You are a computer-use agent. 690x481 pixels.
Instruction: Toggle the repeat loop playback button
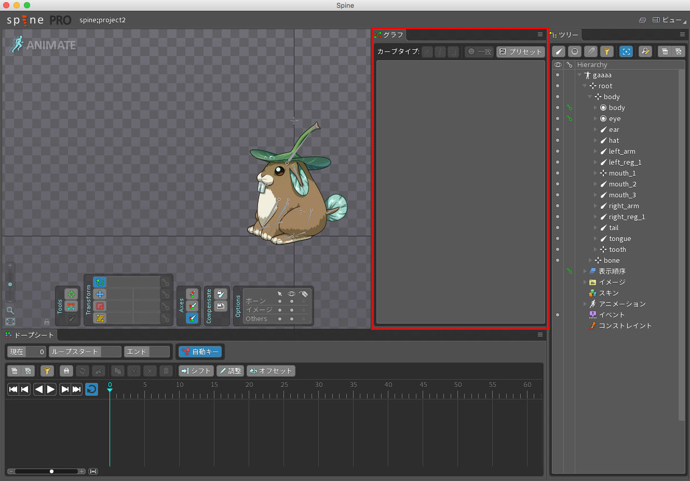[91, 389]
